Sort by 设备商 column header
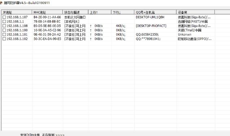 point(196,12)
